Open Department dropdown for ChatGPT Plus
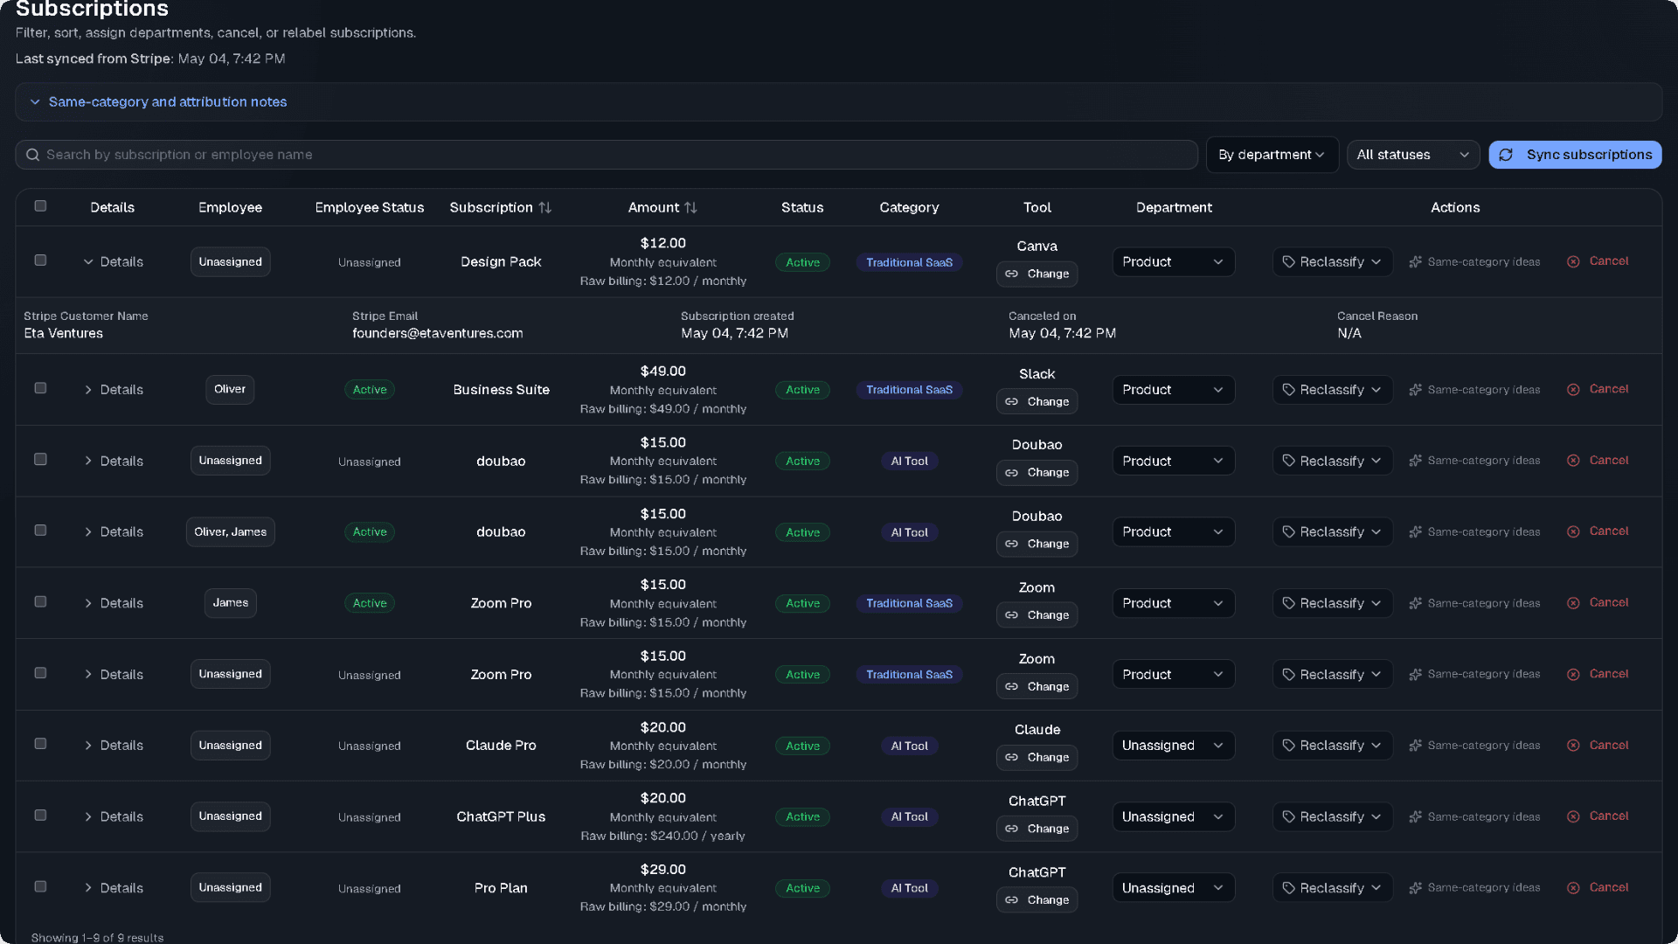Screen dimensions: 1678x944 coord(1173,817)
